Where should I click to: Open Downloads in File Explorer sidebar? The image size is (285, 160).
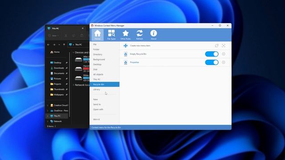point(57,68)
